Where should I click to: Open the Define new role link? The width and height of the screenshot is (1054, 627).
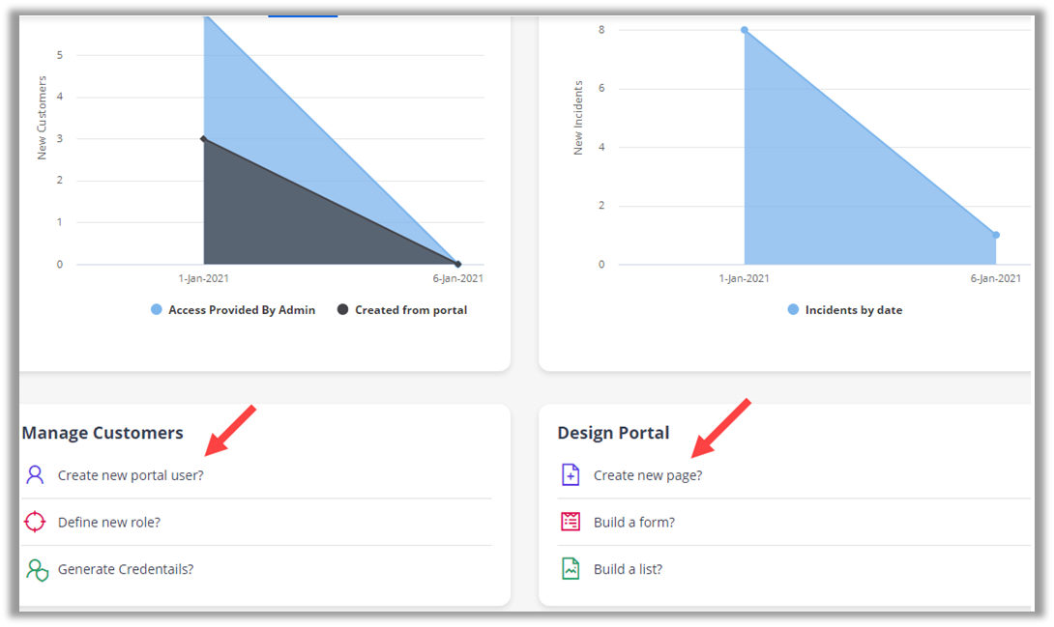point(109,523)
